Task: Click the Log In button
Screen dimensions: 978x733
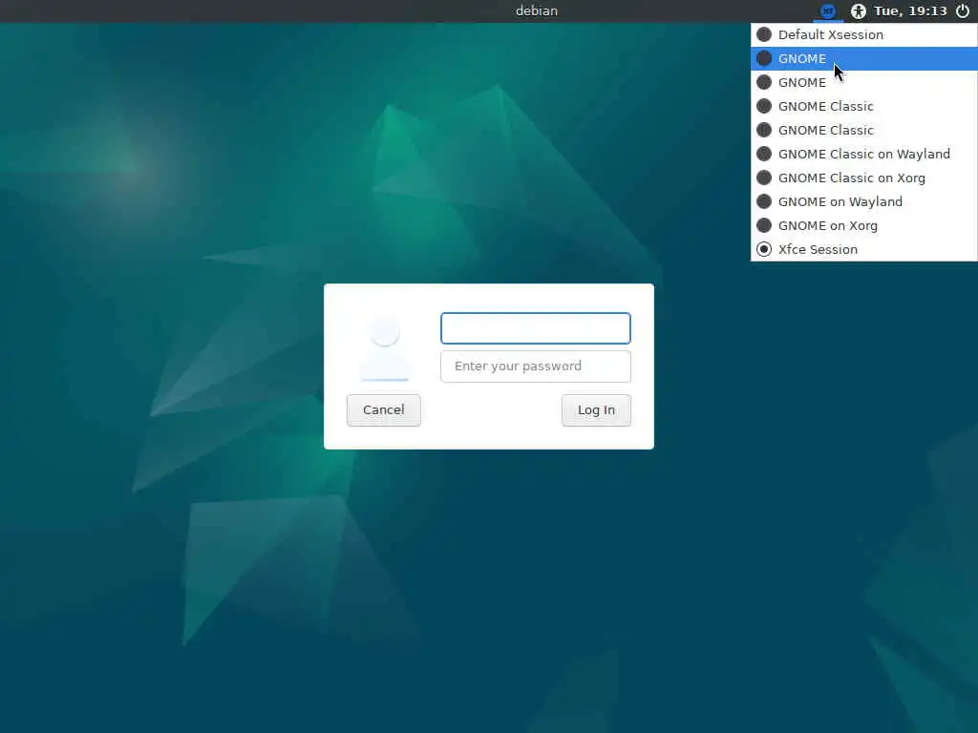Action: point(596,410)
